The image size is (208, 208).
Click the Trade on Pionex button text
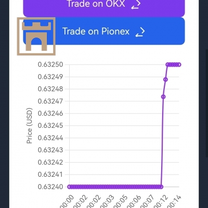pos(96,31)
